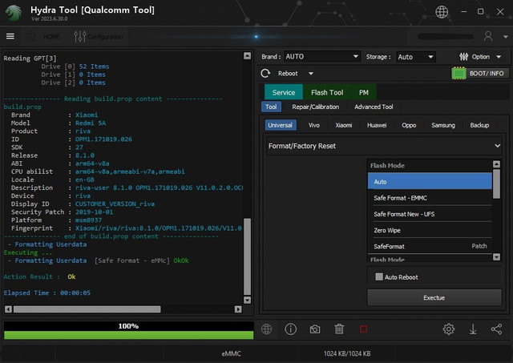
Task: Click the BOOT/ INFO button
Action: click(487, 73)
